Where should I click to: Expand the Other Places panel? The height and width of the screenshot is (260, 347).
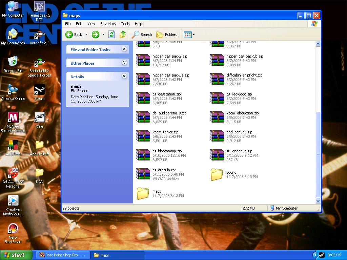click(124, 63)
